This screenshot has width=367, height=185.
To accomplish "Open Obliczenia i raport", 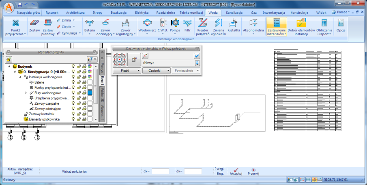I will 324,27.
